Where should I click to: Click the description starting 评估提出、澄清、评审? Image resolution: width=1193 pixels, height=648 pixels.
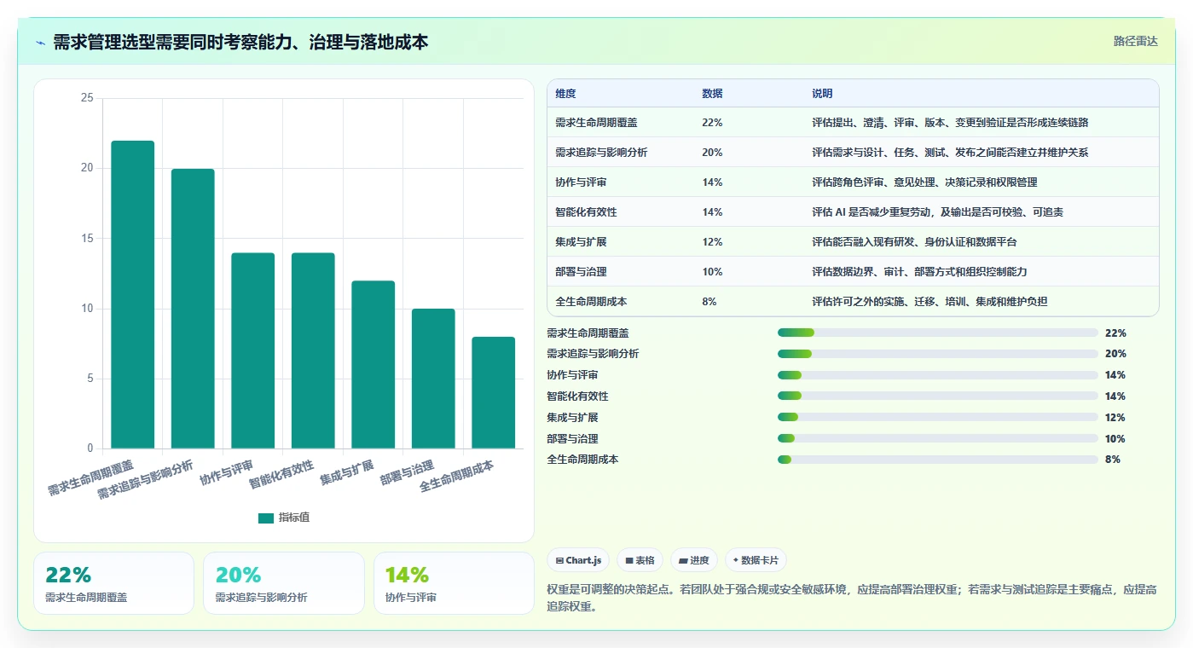[x=950, y=123]
